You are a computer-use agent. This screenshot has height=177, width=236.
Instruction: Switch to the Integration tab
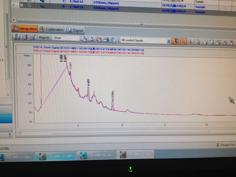click(x=25, y=28)
